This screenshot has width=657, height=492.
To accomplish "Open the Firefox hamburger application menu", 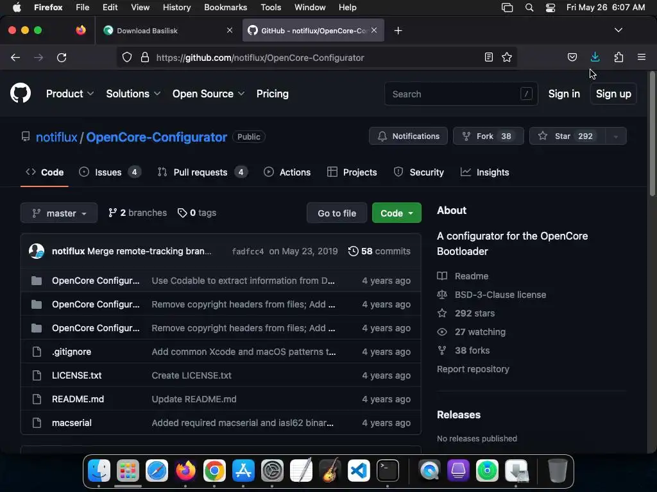I will (641, 57).
